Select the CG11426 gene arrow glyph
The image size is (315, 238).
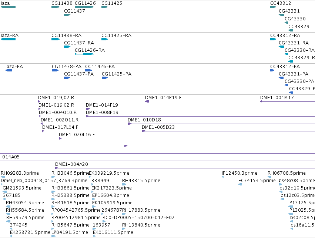[x=84, y=7]
